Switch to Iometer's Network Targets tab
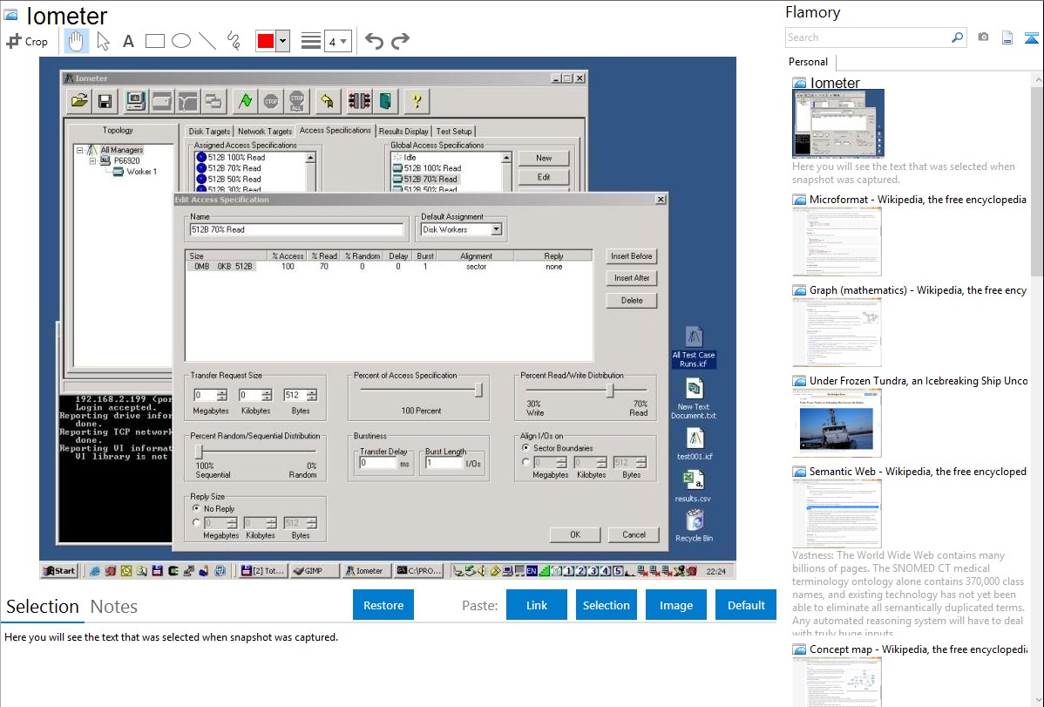The width and height of the screenshot is (1044, 707). point(265,132)
